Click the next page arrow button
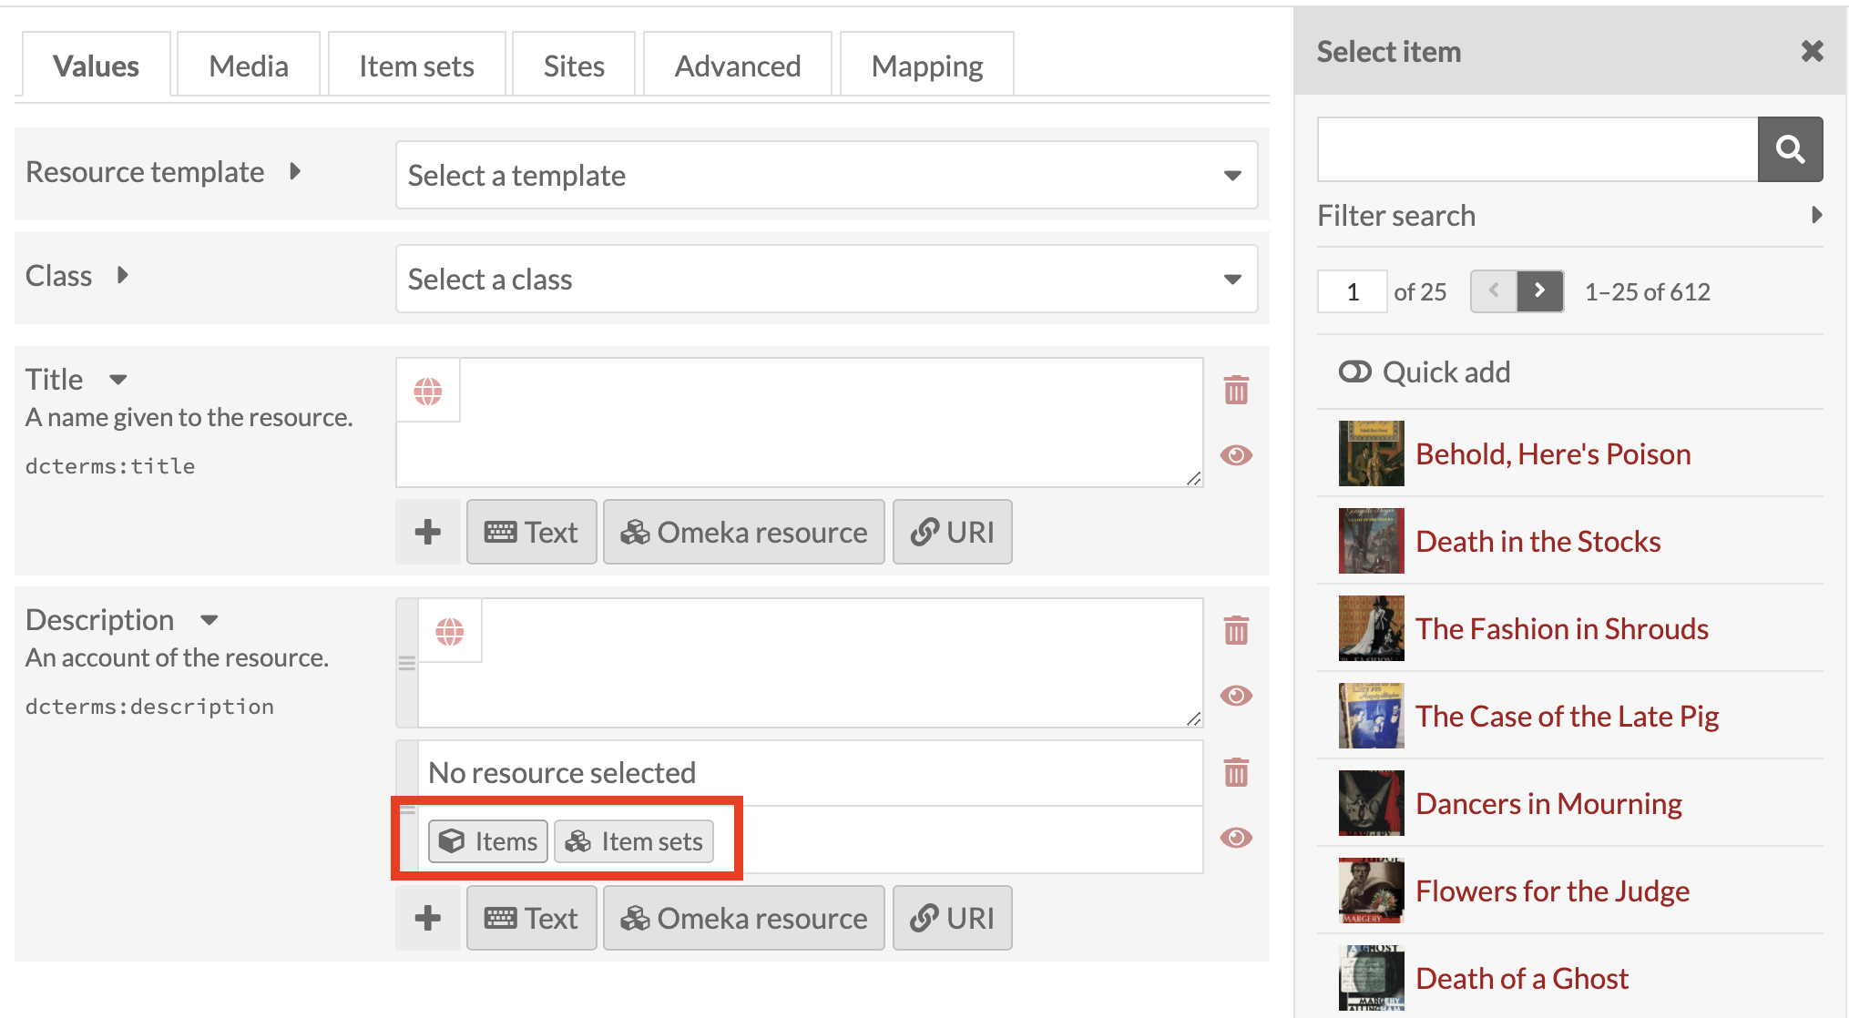 click(x=1539, y=289)
